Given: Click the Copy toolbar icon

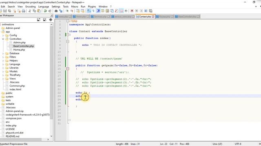Looking at the screenshot, I should (34, 11).
